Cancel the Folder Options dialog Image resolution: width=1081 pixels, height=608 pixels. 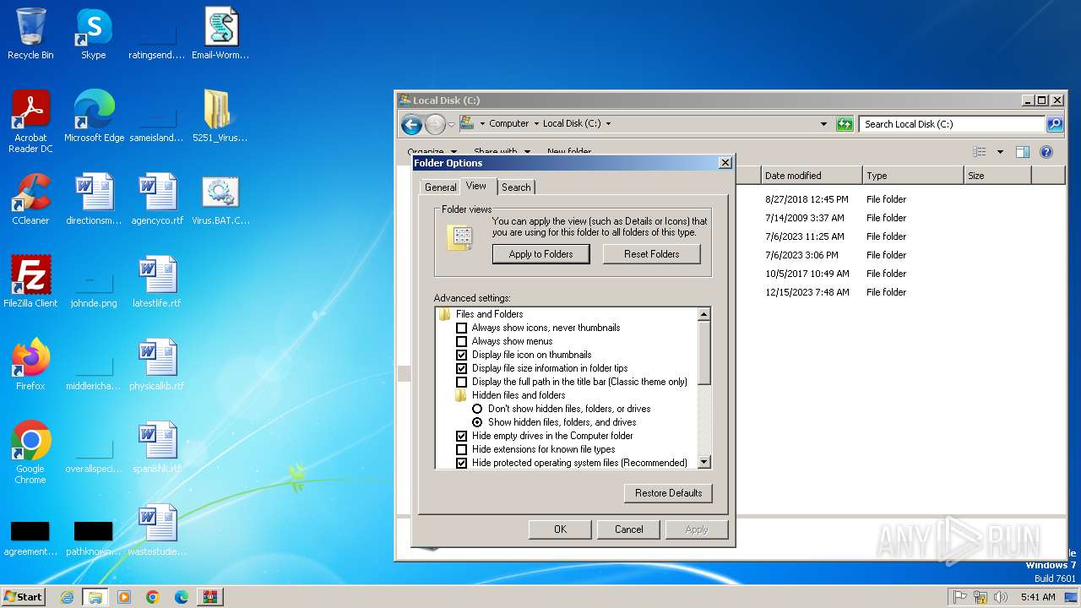point(628,529)
